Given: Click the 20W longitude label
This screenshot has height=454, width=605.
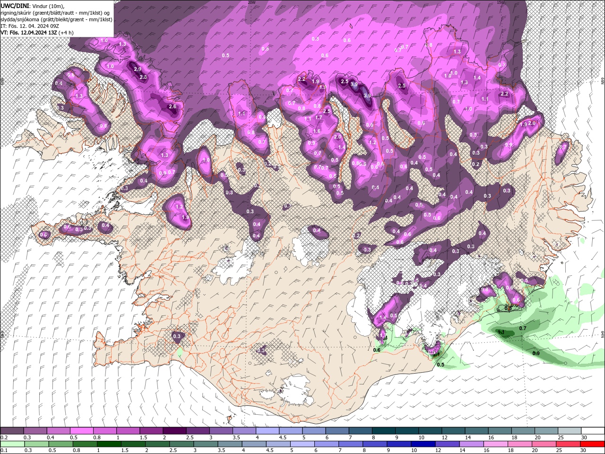Looking at the screenshot, I should point(251,2).
